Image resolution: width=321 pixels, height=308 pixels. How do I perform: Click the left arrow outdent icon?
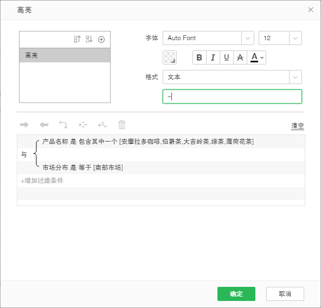pyautogui.click(x=44, y=125)
